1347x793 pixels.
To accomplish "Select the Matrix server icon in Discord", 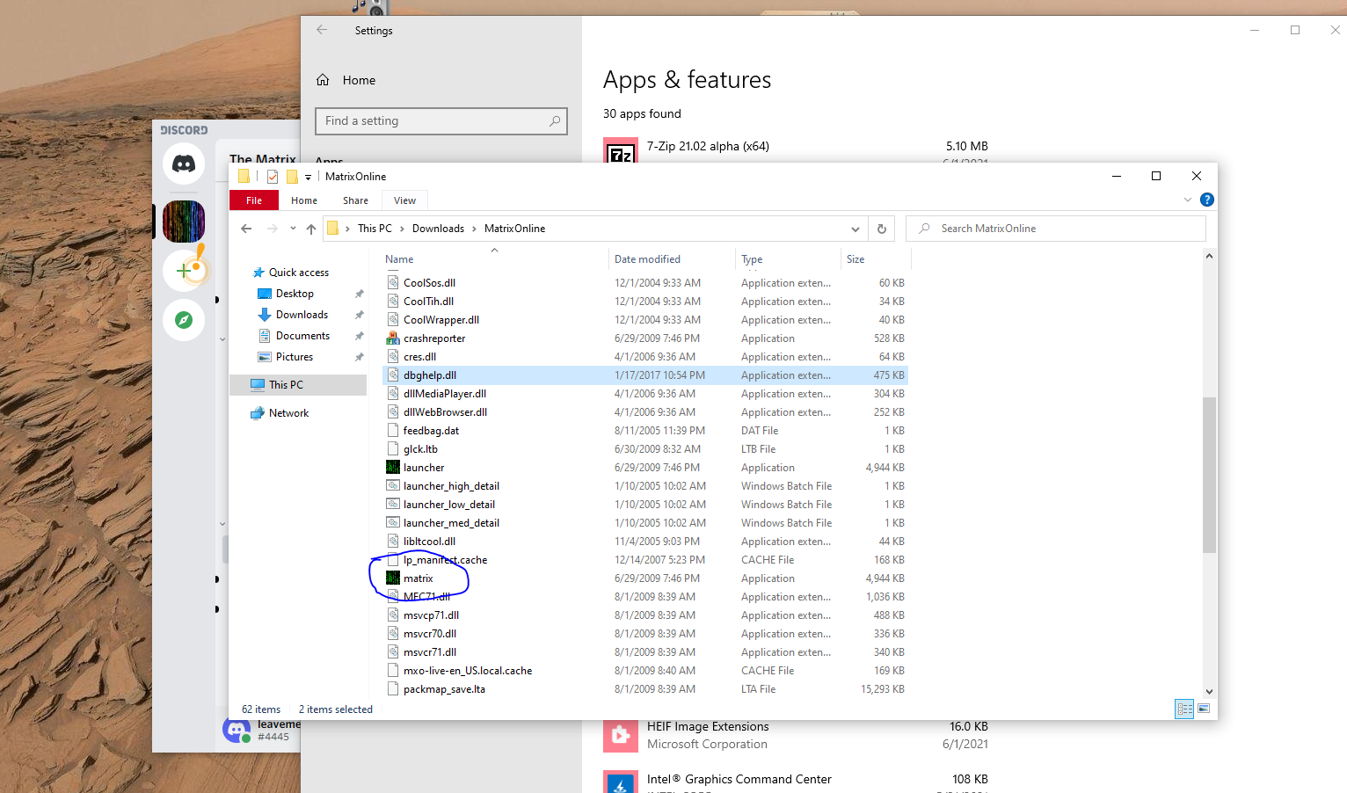I will 184,222.
